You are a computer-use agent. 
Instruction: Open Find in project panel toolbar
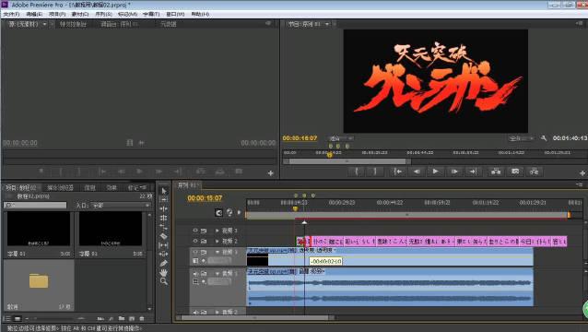(x=112, y=318)
